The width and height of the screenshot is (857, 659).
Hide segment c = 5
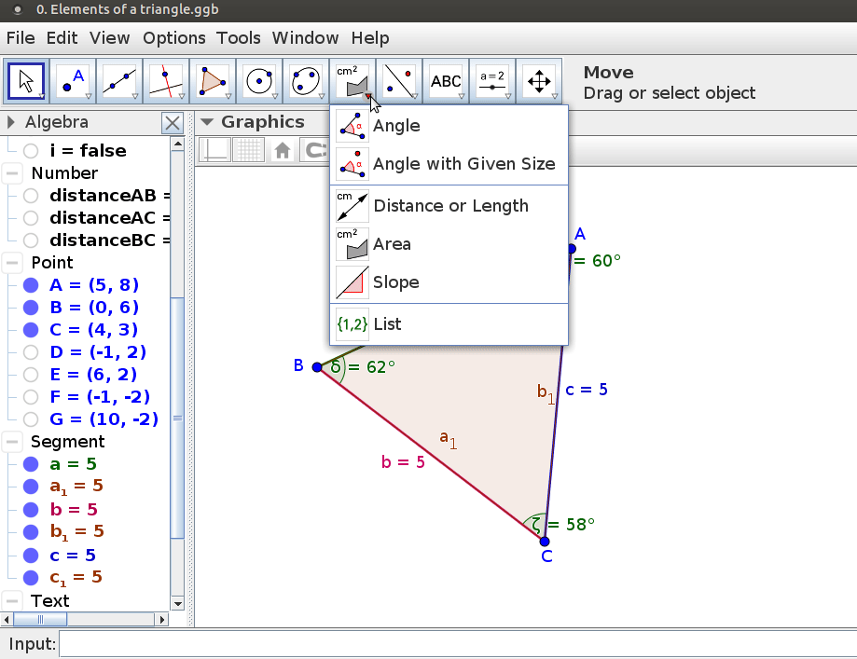[x=31, y=556]
